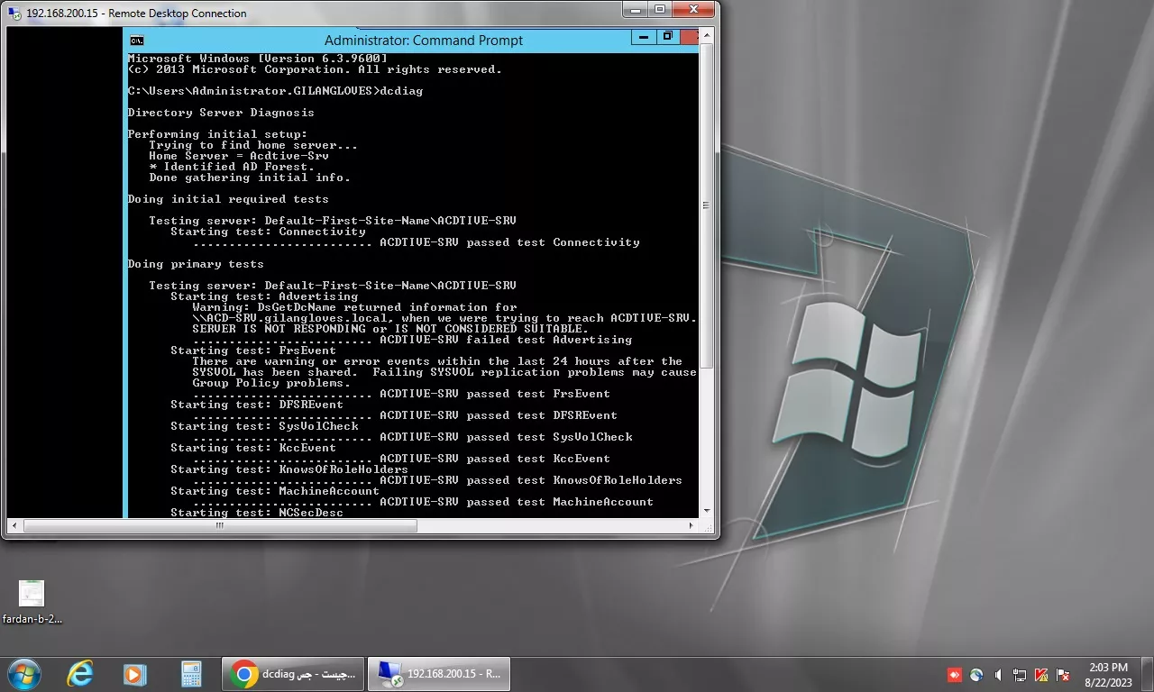Click the horizontal scrollbar right arrow

[691, 525]
